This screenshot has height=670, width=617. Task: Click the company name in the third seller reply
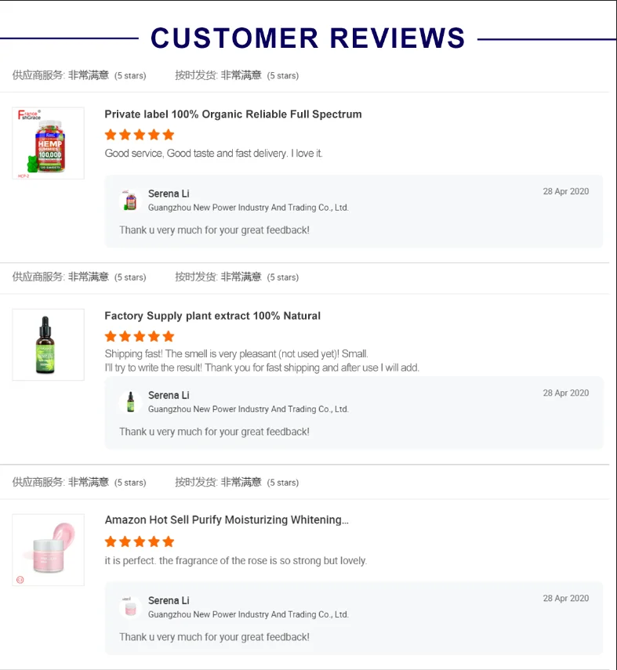(248, 614)
